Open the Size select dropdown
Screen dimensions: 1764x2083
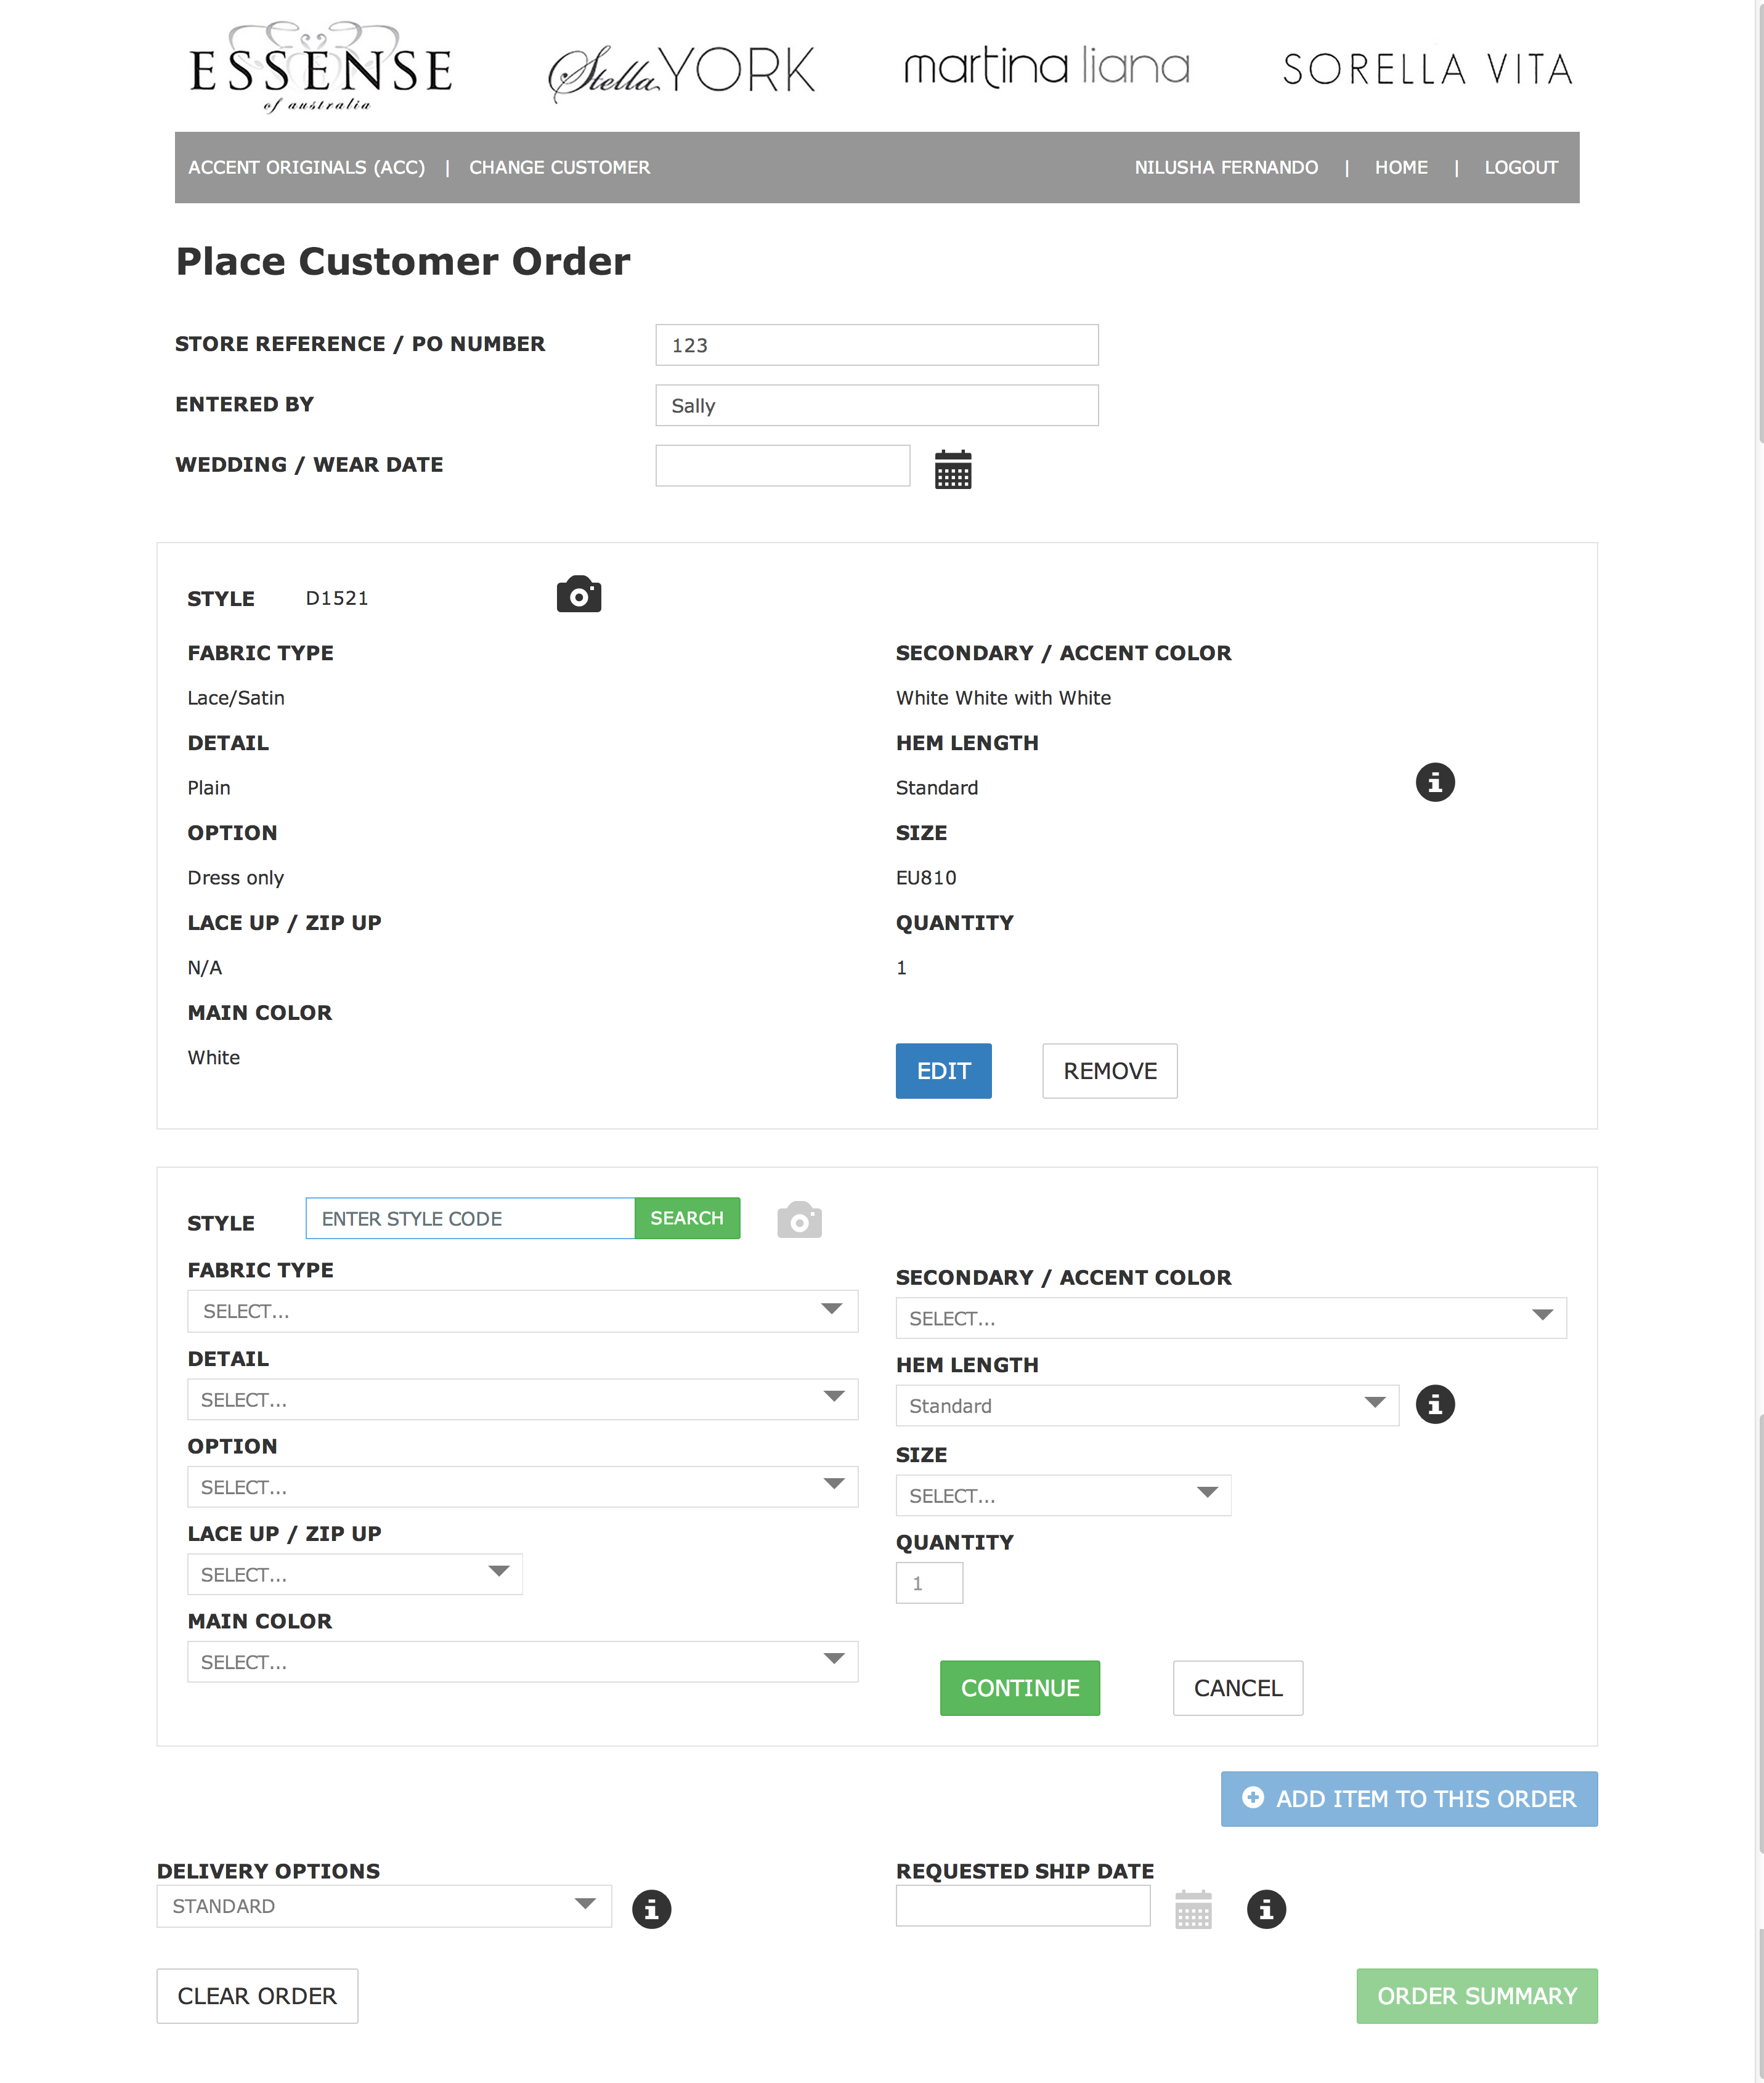pyautogui.click(x=1062, y=1494)
